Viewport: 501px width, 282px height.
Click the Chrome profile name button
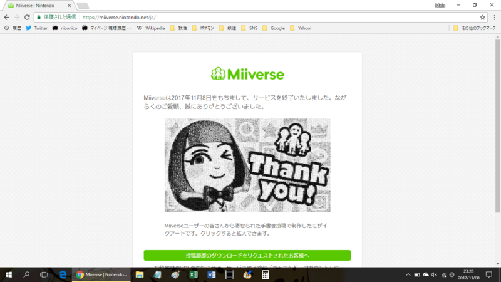click(440, 5)
